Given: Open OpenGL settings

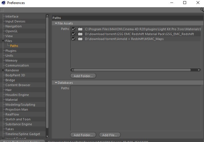Looking at the screenshot, I should 12,31.
